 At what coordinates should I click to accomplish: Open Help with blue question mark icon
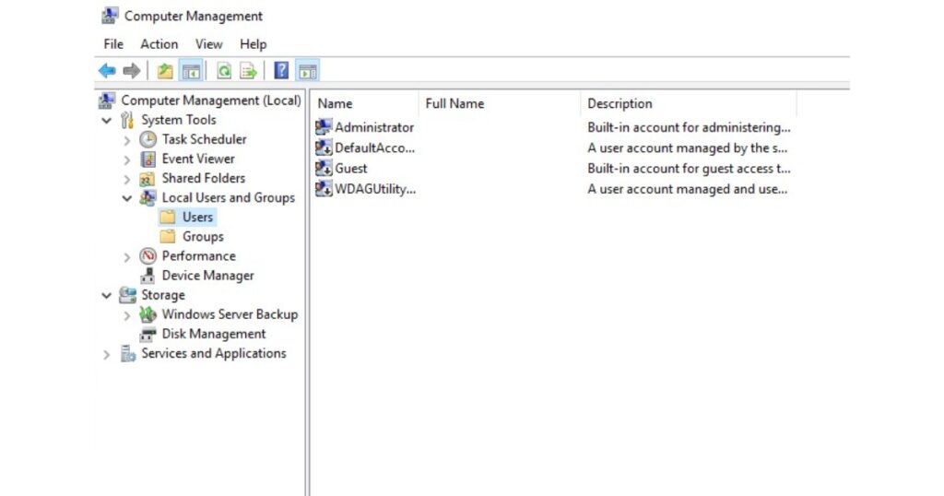coord(281,71)
